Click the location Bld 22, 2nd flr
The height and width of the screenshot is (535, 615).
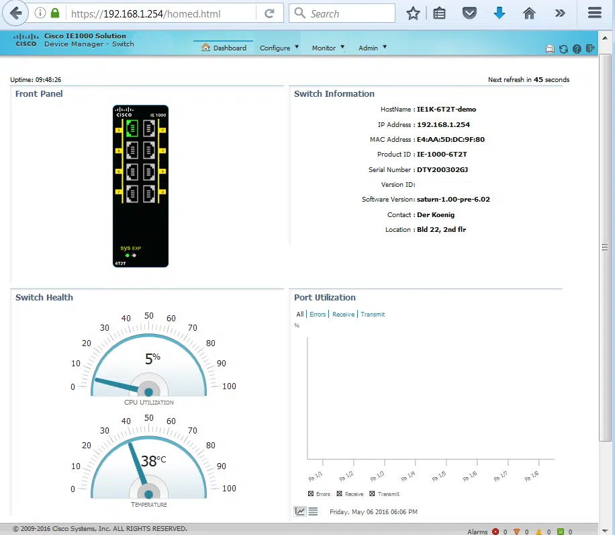coord(441,230)
